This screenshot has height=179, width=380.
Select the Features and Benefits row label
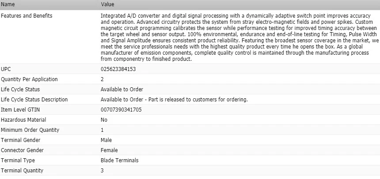(27, 16)
